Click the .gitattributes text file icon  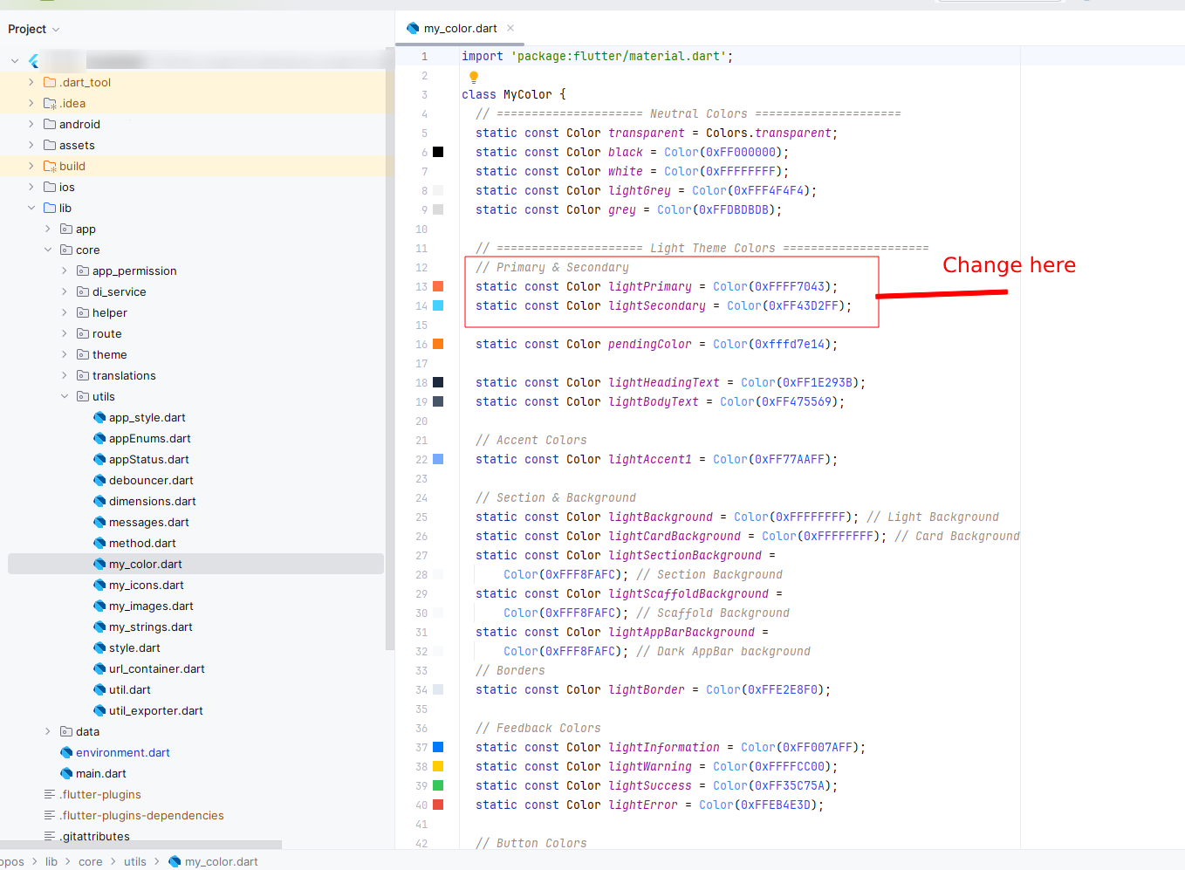pyautogui.click(x=50, y=836)
